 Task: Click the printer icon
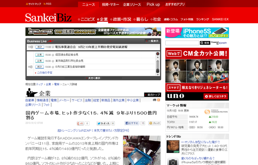pos(154,100)
